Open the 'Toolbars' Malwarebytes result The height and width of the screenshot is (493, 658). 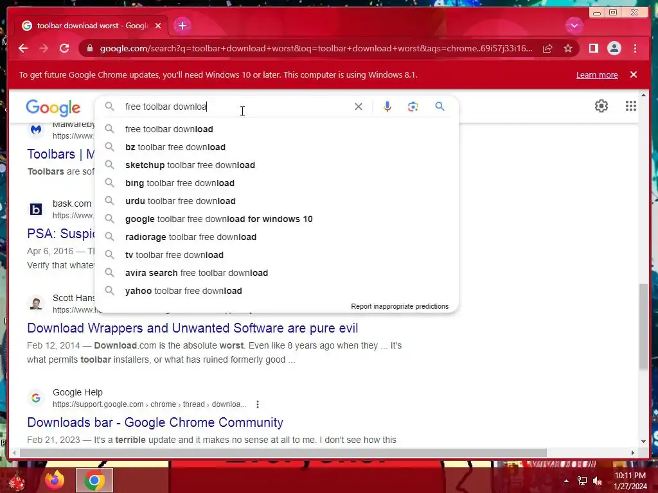61,154
